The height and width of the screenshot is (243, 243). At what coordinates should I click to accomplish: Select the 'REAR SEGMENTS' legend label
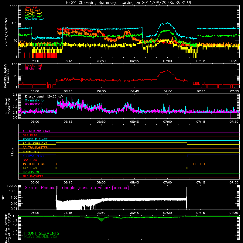pos(41,237)
